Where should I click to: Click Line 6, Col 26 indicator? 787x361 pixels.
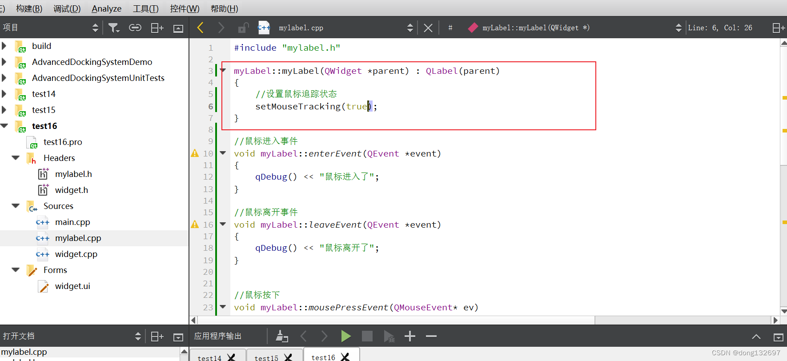(720, 28)
